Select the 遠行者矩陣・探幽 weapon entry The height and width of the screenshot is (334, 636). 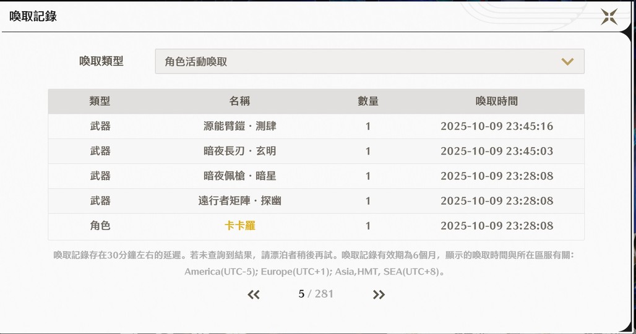(239, 200)
